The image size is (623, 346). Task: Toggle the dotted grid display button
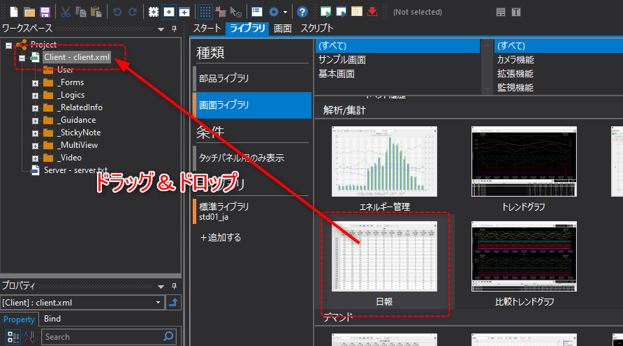point(205,12)
